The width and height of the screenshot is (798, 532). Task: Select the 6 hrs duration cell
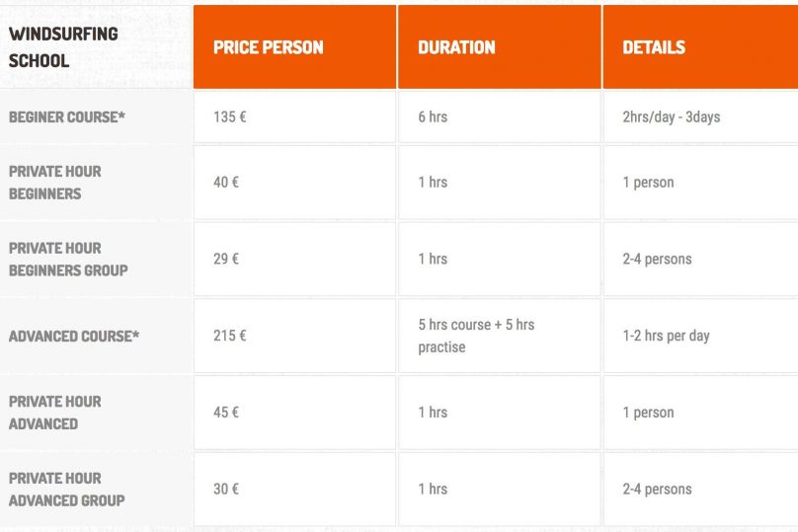pyautogui.click(x=433, y=116)
